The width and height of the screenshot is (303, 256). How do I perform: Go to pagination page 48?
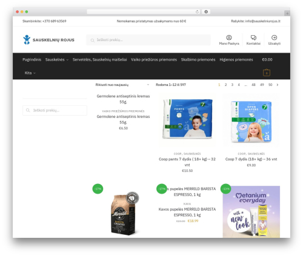pos(253,85)
